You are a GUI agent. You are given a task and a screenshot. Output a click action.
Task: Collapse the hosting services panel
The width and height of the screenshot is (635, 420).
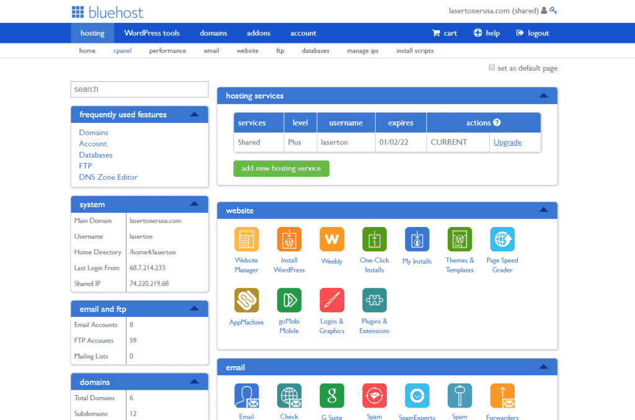543,96
